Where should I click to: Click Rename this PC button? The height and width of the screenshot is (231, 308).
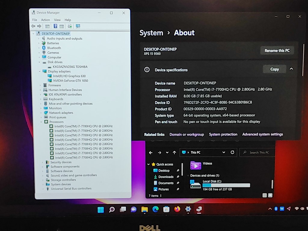(x=277, y=51)
